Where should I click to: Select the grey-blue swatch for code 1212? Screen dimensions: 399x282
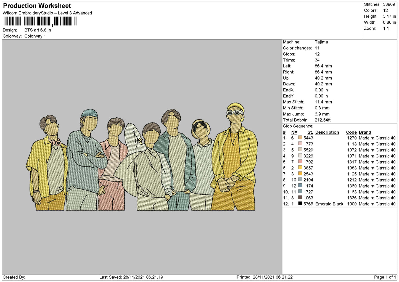[x=300, y=180]
